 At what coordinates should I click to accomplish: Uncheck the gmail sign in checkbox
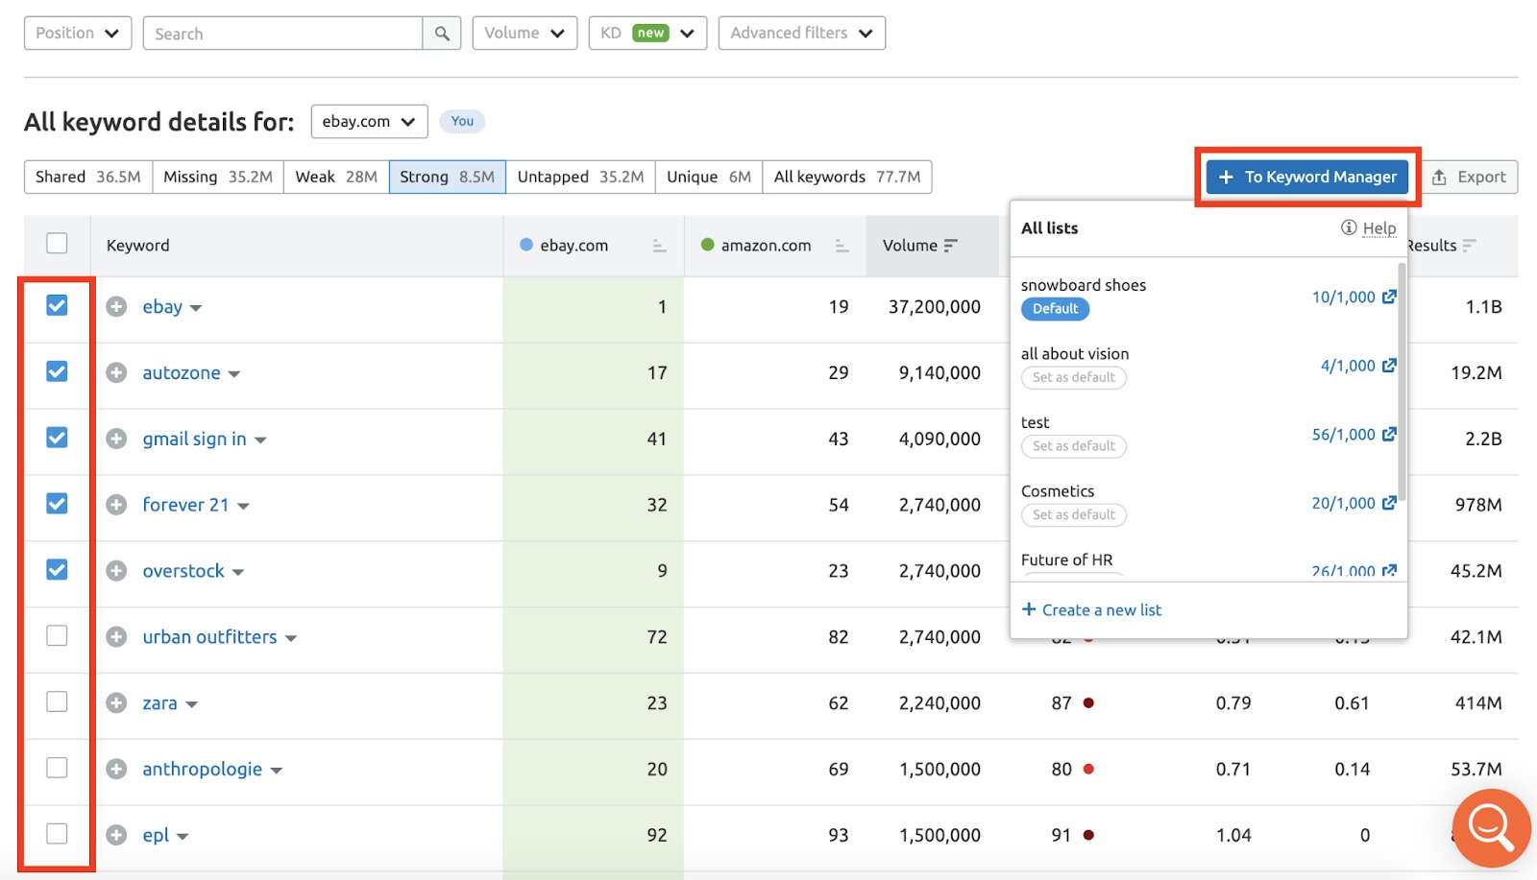57,438
